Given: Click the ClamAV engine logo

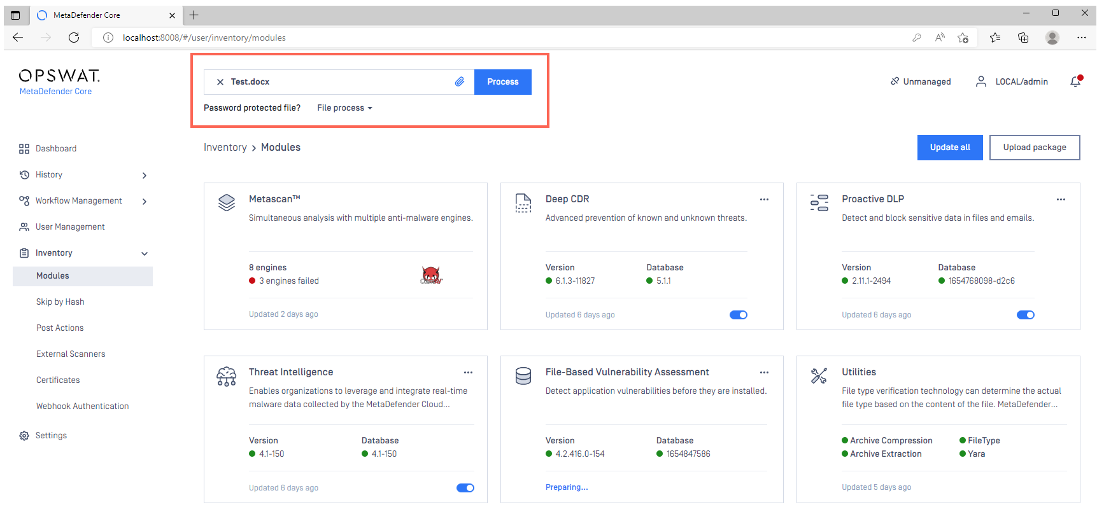Looking at the screenshot, I should click(431, 275).
